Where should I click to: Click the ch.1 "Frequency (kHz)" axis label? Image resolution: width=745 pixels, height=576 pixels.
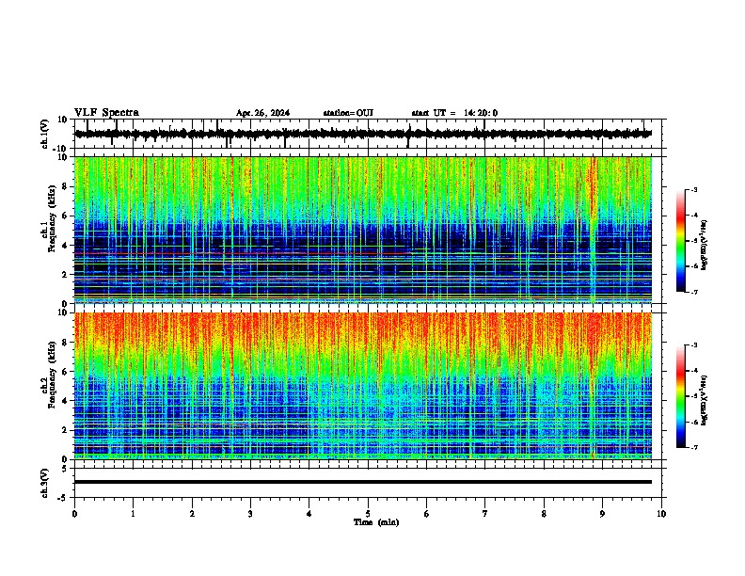click(51, 219)
